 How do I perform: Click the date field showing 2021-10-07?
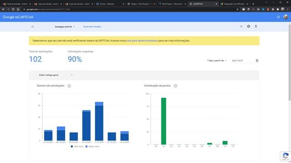(243, 61)
